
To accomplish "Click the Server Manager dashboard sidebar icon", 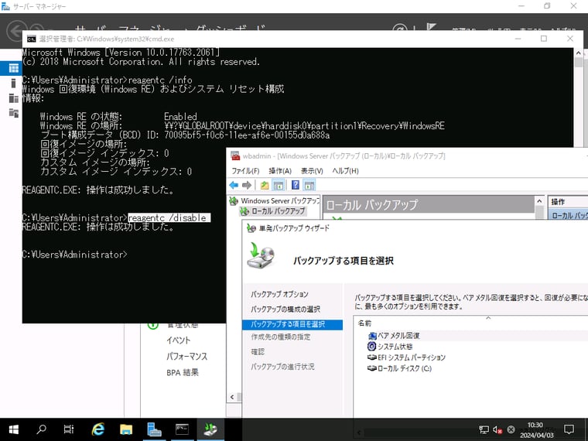I will click(x=13, y=68).
